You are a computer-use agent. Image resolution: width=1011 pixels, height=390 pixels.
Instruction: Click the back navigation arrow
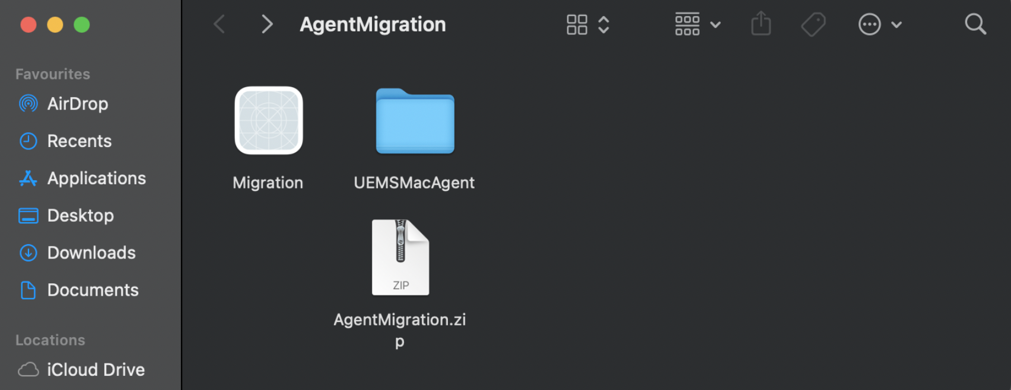[x=219, y=24]
